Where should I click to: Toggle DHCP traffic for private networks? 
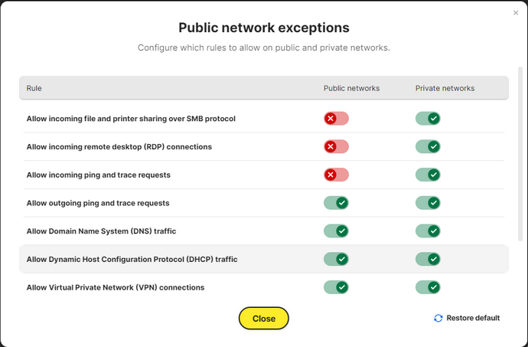(428, 259)
